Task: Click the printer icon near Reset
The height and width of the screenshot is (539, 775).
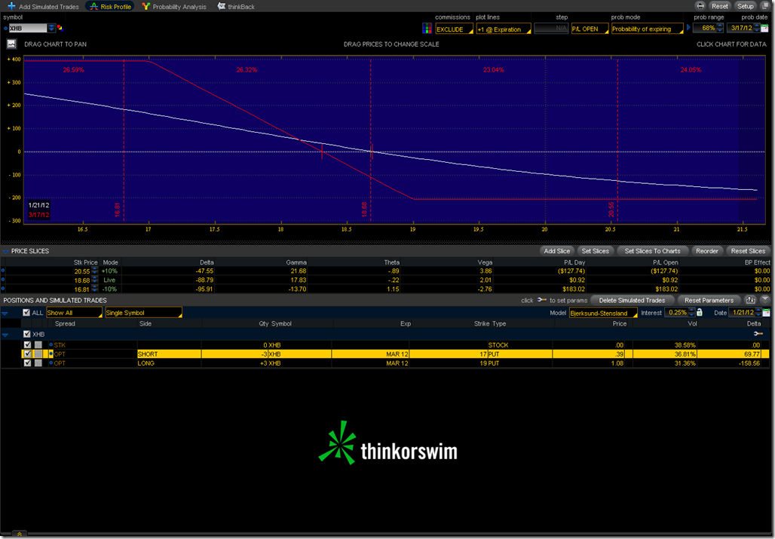Action: pyautogui.click(x=700, y=6)
